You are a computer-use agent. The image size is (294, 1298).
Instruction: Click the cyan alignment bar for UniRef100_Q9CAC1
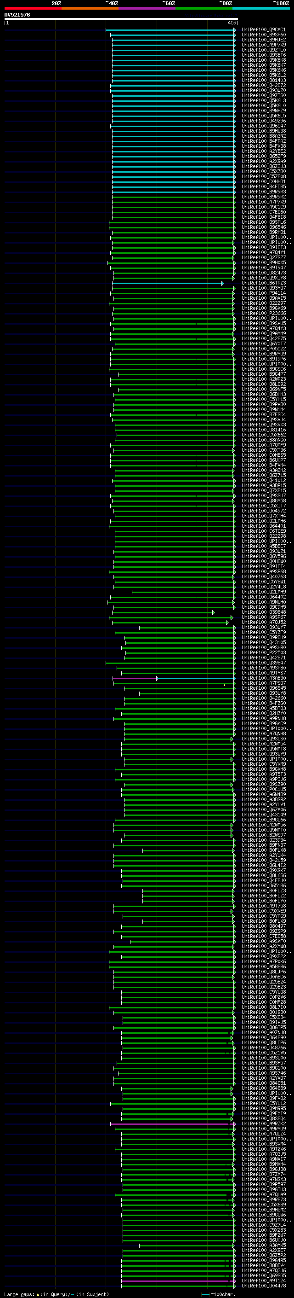click(x=170, y=30)
